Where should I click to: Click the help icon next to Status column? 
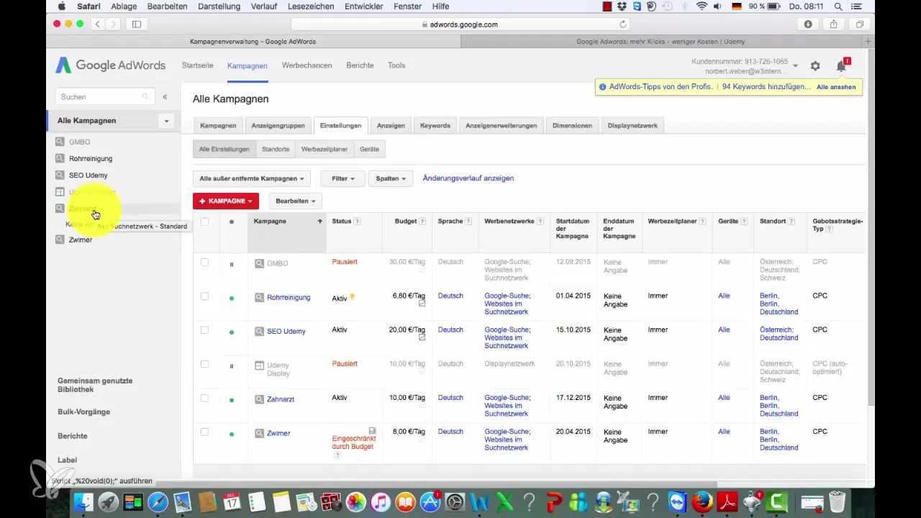(x=358, y=222)
